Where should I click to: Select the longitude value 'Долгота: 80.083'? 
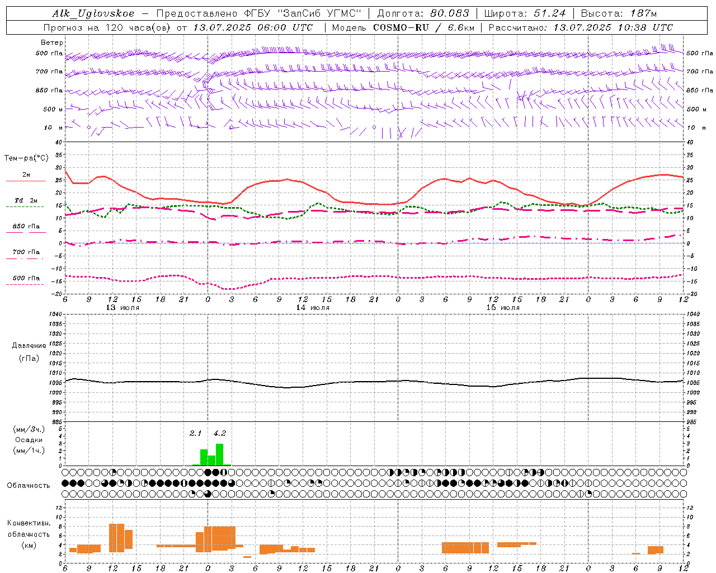pyautogui.click(x=422, y=13)
